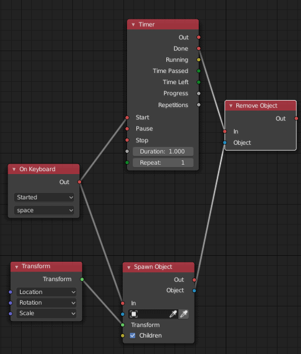Open the space key dropdown
This screenshot has width=301, height=354.
[44, 211]
